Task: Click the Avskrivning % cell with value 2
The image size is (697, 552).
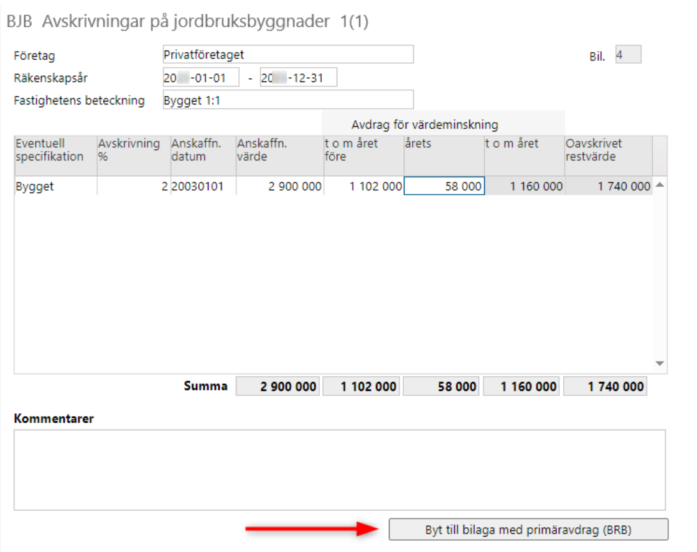Action: 134,186
